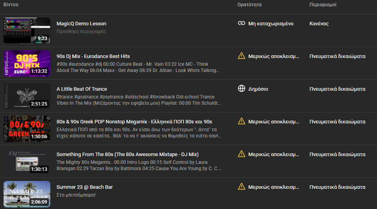Click the 'Ορατότητα' column header
The width and height of the screenshot is (377, 209).
(249, 5)
